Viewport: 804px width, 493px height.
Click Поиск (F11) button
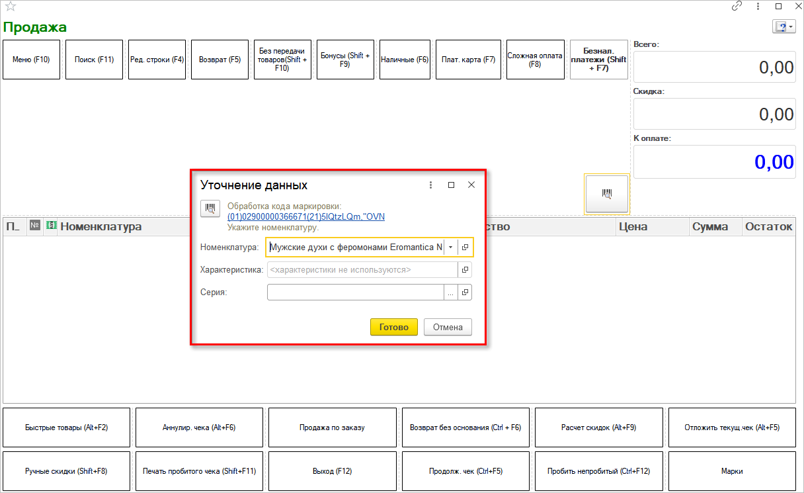pos(95,60)
